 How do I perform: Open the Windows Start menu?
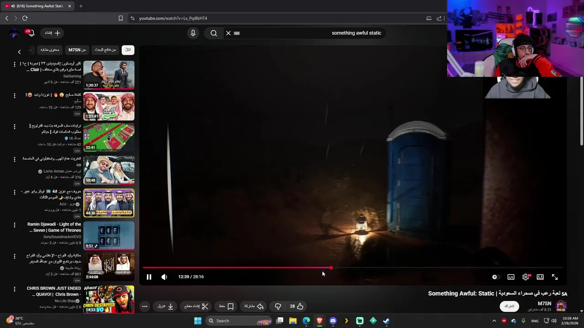pos(198,321)
